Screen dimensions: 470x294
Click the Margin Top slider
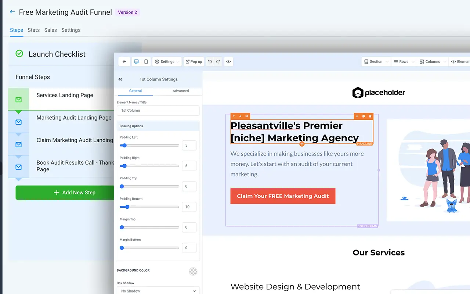(x=149, y=227)
